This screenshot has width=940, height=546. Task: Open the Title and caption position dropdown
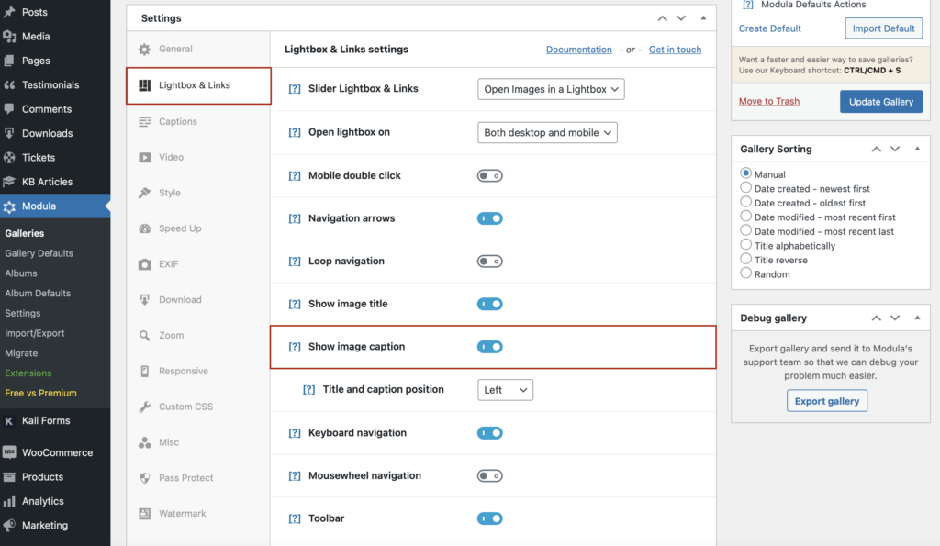pos(505,390)
